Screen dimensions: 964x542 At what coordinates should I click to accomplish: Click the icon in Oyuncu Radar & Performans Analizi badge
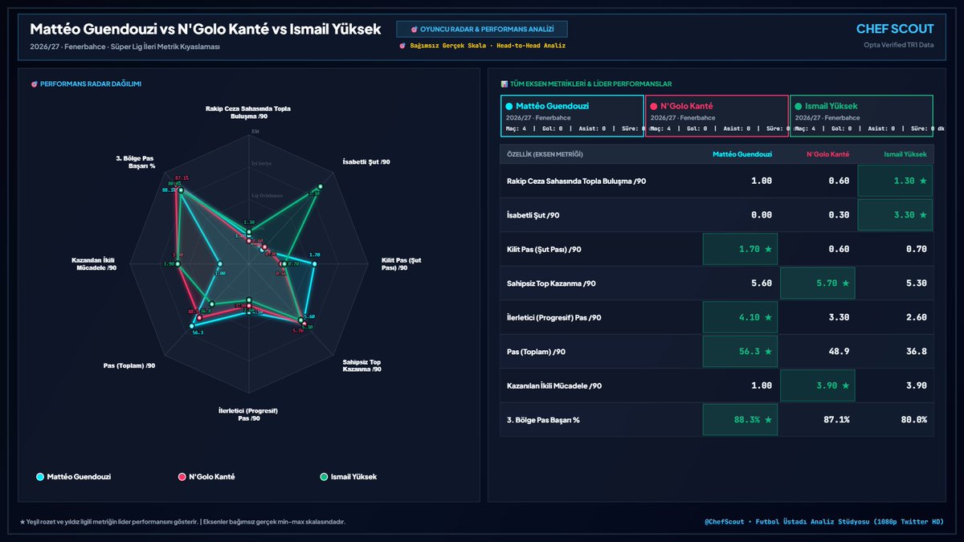[413, 29]
